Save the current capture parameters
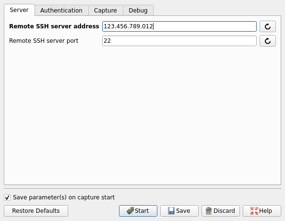Viewport: 285px width, 221px height. pyautogui.click(x=179, y=211)
